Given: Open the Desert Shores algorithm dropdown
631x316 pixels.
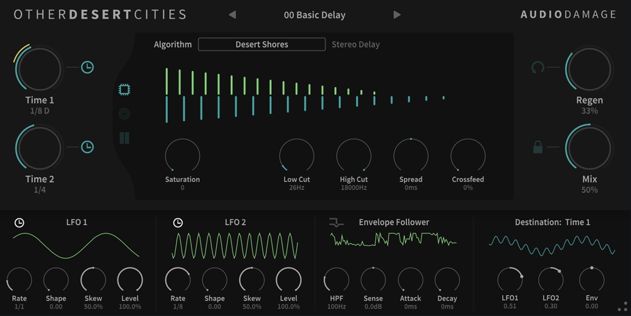Looking at the screenshot, I should point(261,45).
